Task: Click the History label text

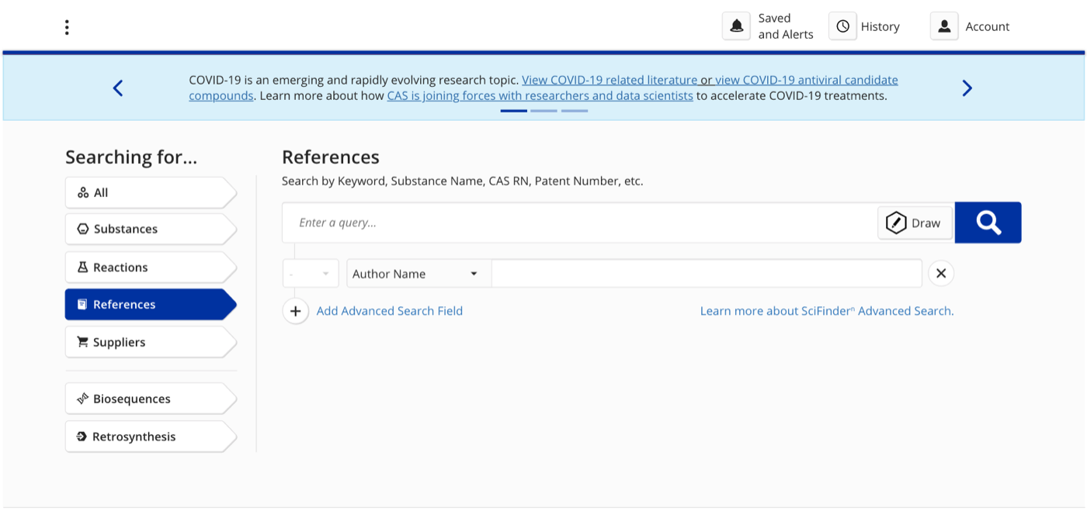Action: click(x=880, y=26)
